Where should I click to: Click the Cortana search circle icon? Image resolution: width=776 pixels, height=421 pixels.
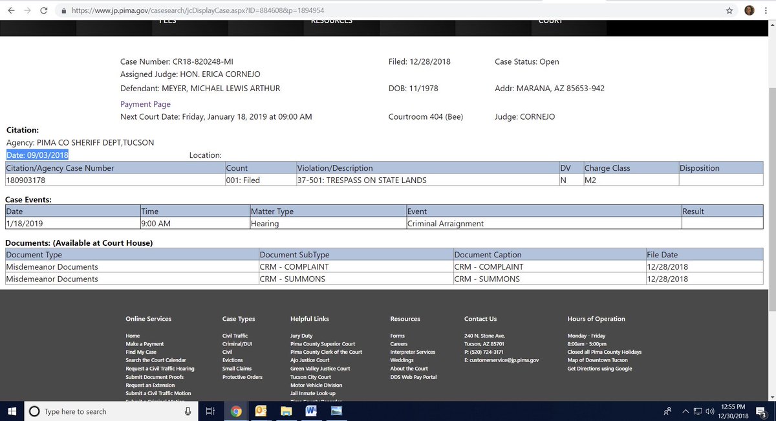click(x=34, y=411)
